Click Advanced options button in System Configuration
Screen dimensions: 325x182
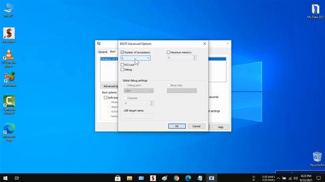click(110, 86)
